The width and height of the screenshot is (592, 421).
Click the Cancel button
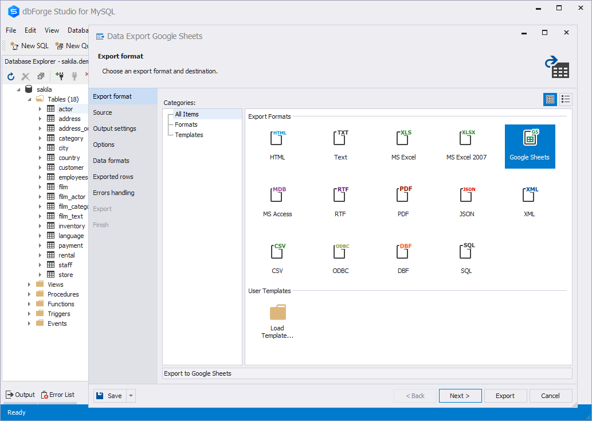tap(550, 396)
